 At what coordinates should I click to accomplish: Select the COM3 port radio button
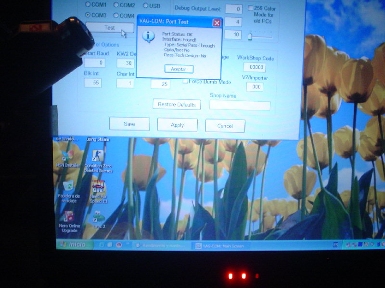[88, 15]
